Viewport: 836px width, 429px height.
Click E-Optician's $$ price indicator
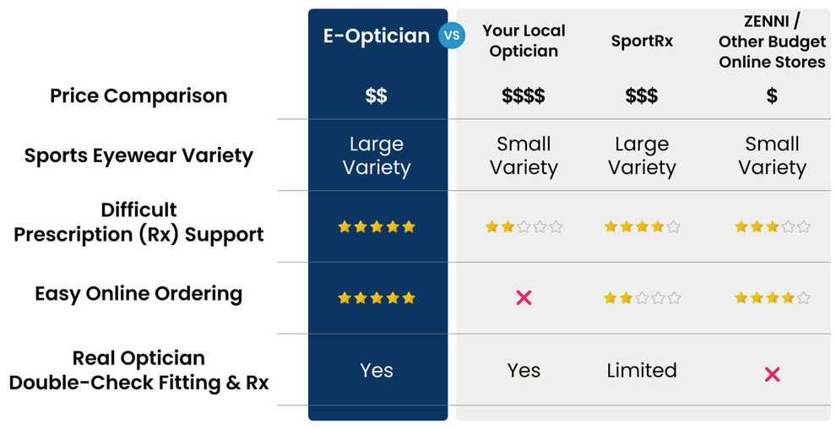[377, 95]
